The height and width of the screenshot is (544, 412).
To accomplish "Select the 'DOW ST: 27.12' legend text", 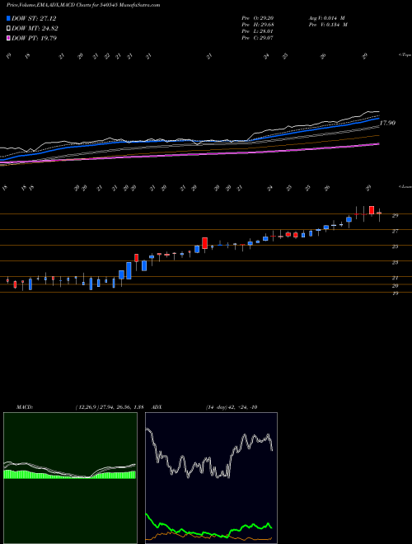I will (34, 18).
